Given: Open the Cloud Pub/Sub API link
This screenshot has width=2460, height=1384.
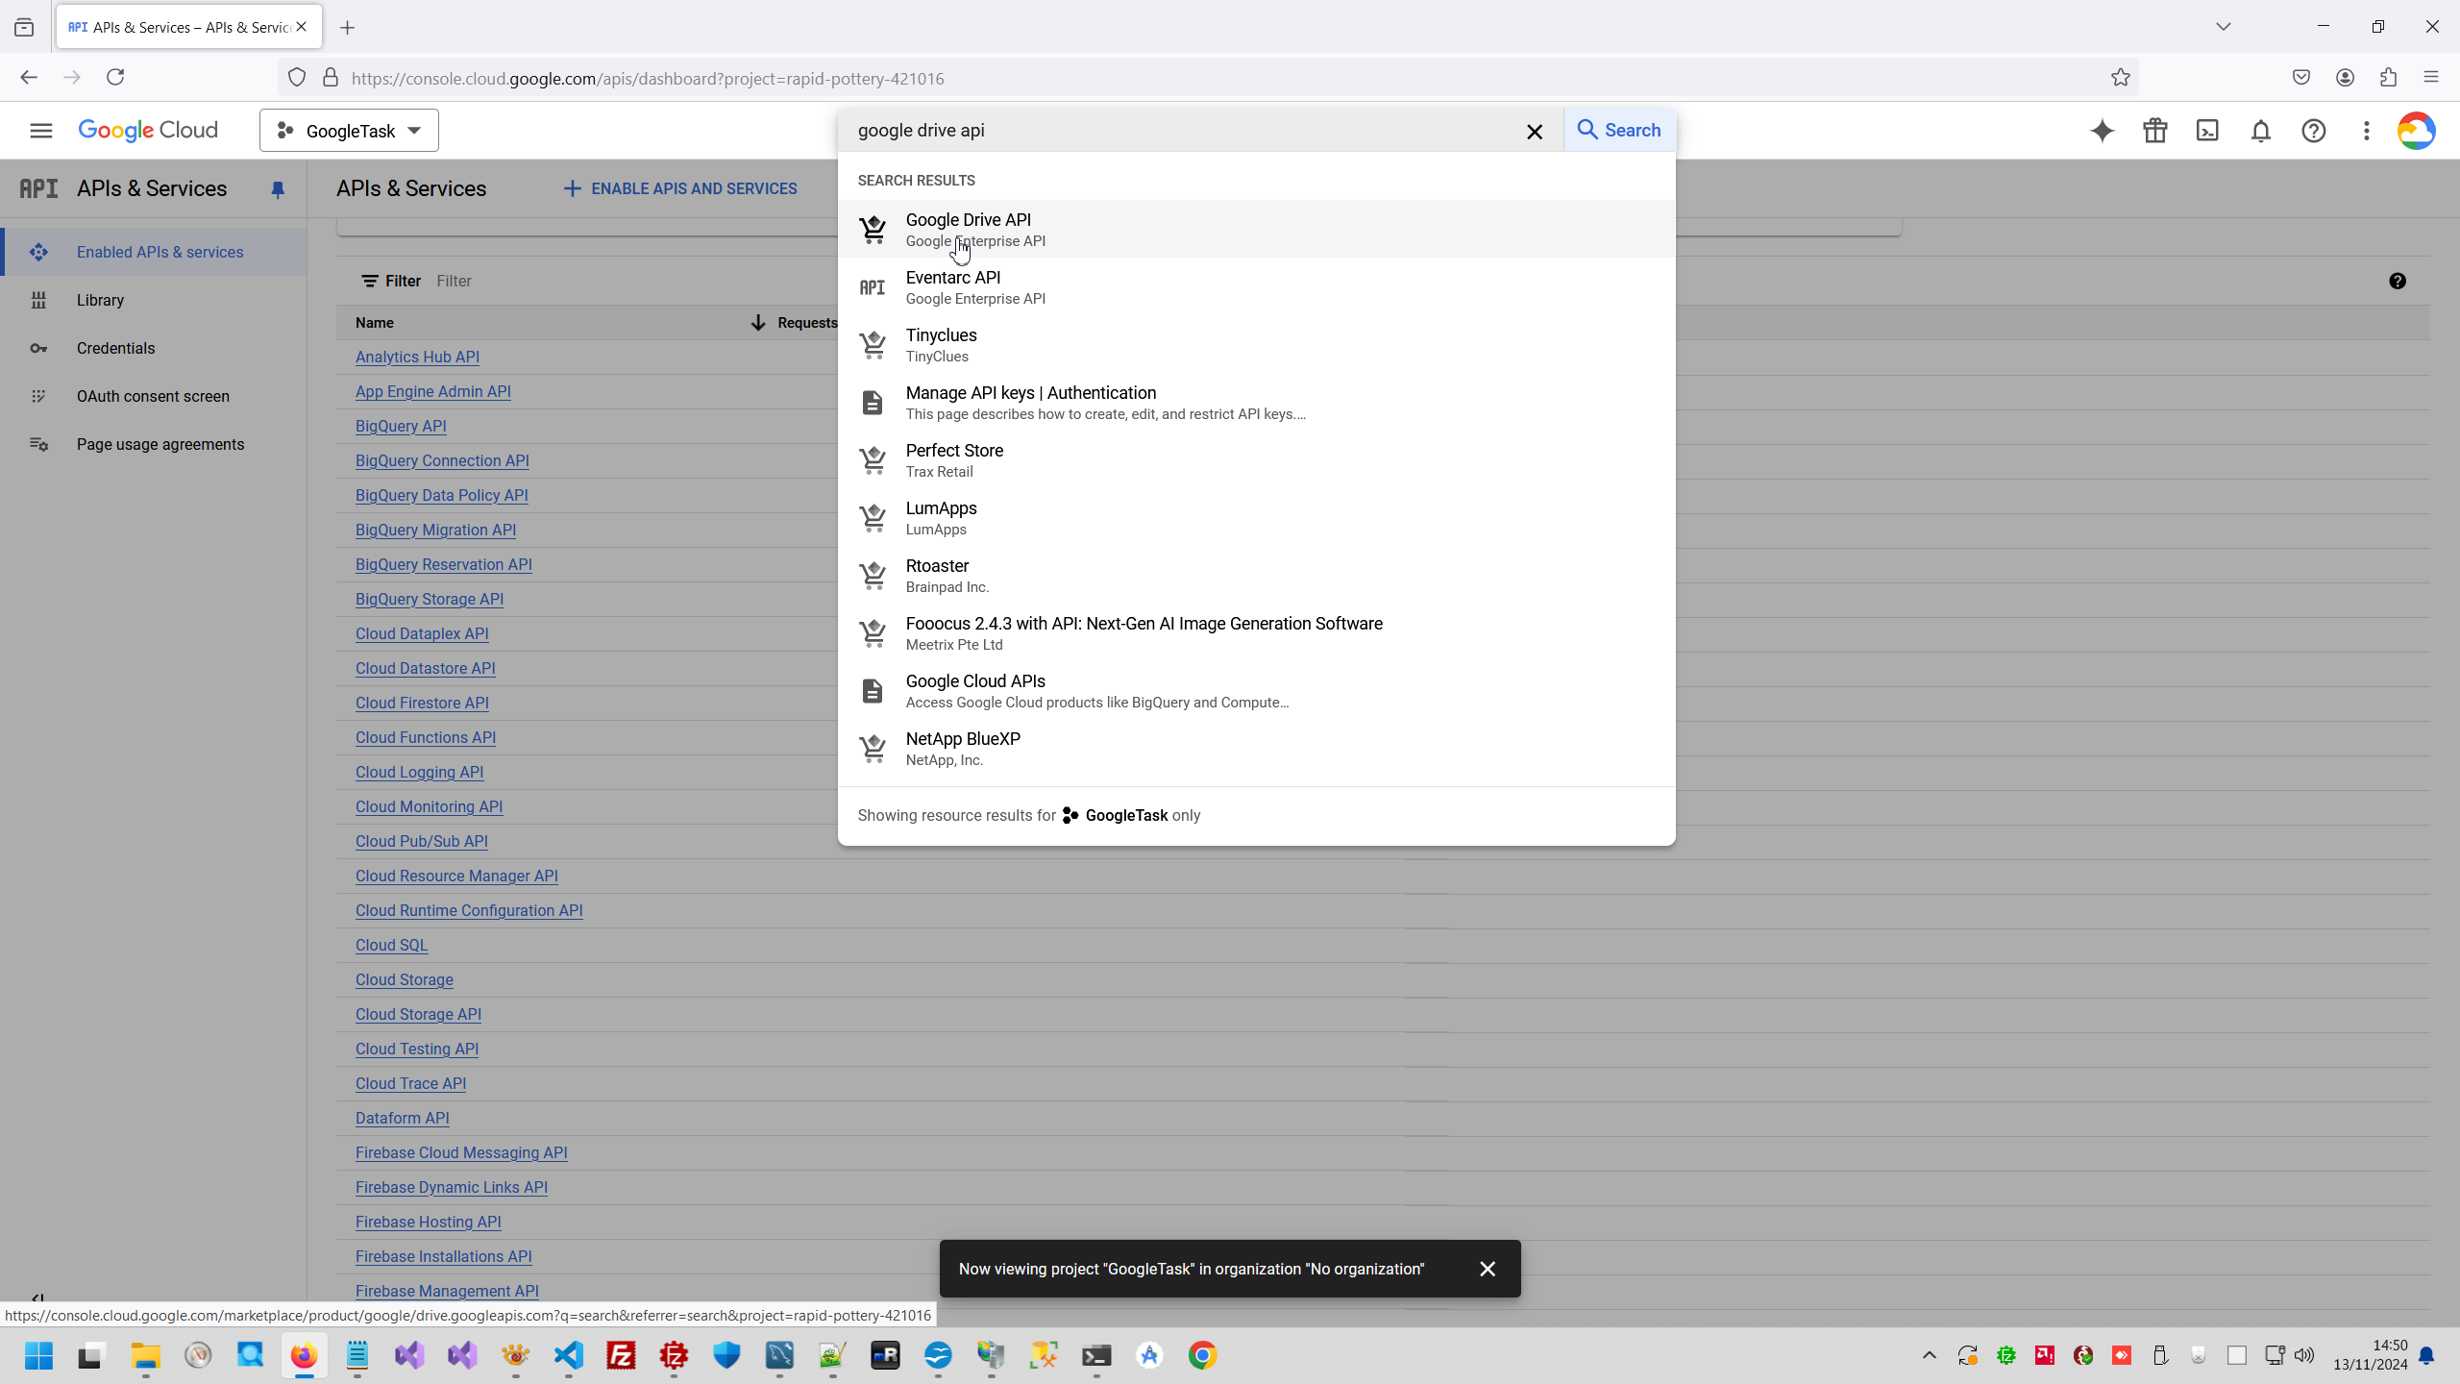Looking at the screenshot, I should coord(421,841).
